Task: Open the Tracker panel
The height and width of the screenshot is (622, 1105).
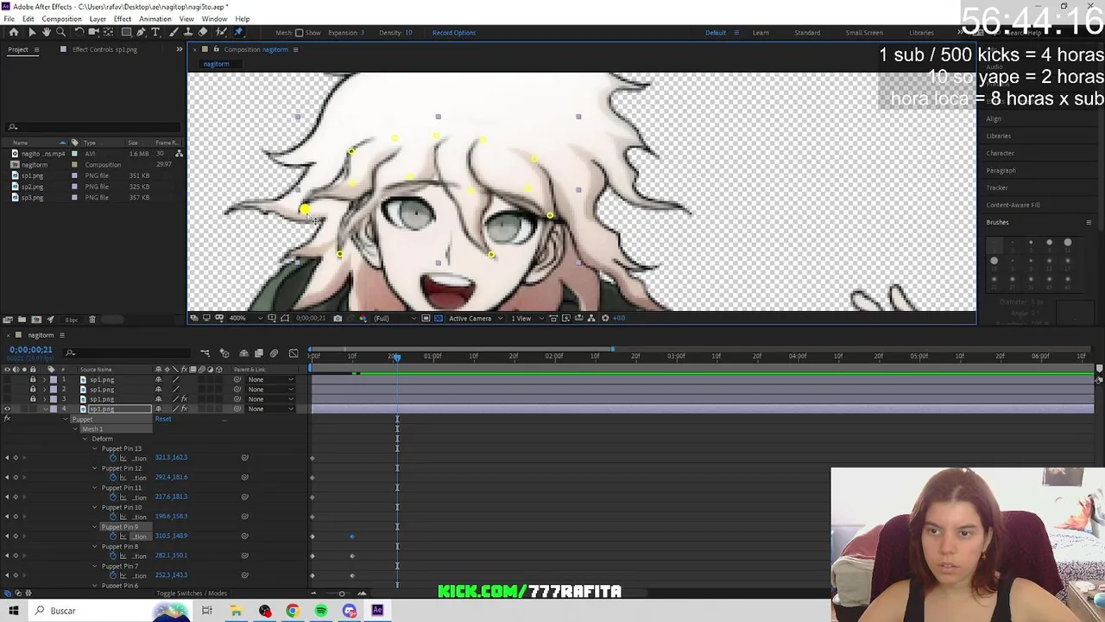Action: pyautogui.click(x=997, y=187)
